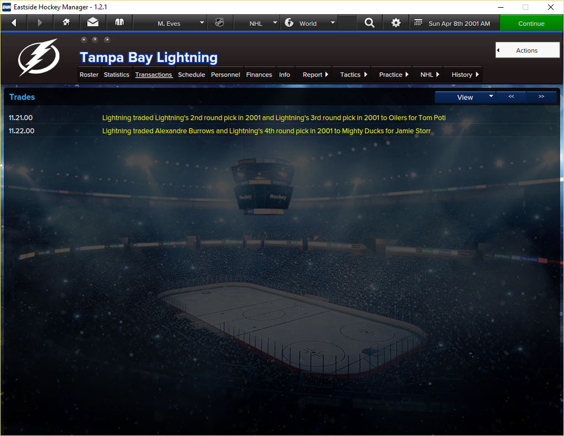Open the Actions panel button
The width and height of the screenshot is (564, 436).
tap(527, 50)
